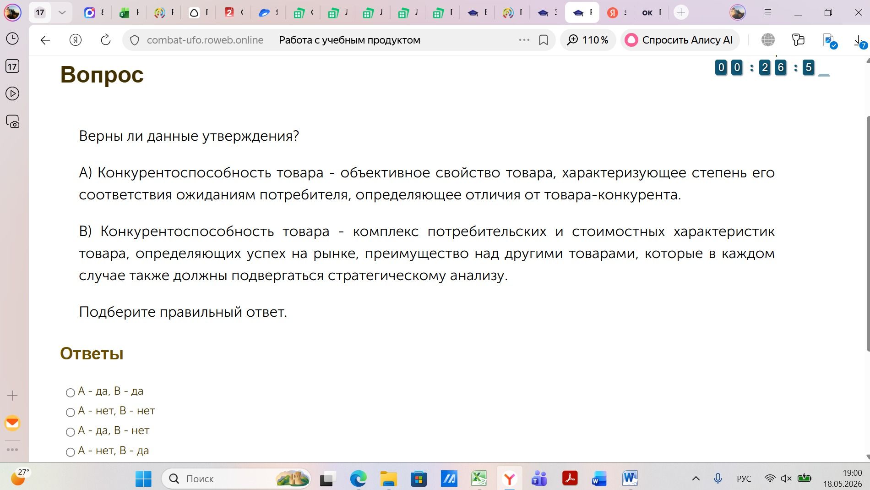Open a new tab with the plus button

[x=681, y=12]
